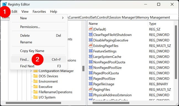
Task: Select the Environment key label
Action: pos(48,81)
